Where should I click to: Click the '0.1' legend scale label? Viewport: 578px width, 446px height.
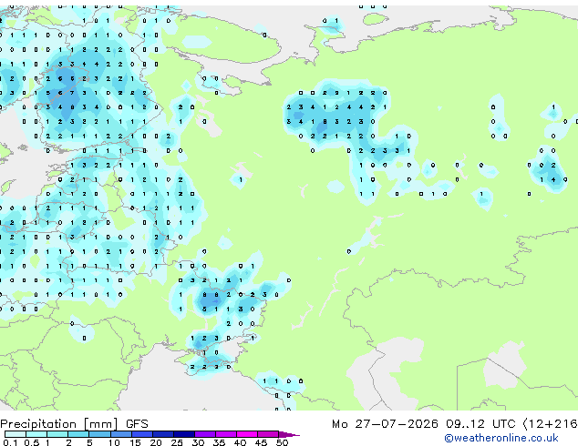click(x=10, y=442)
